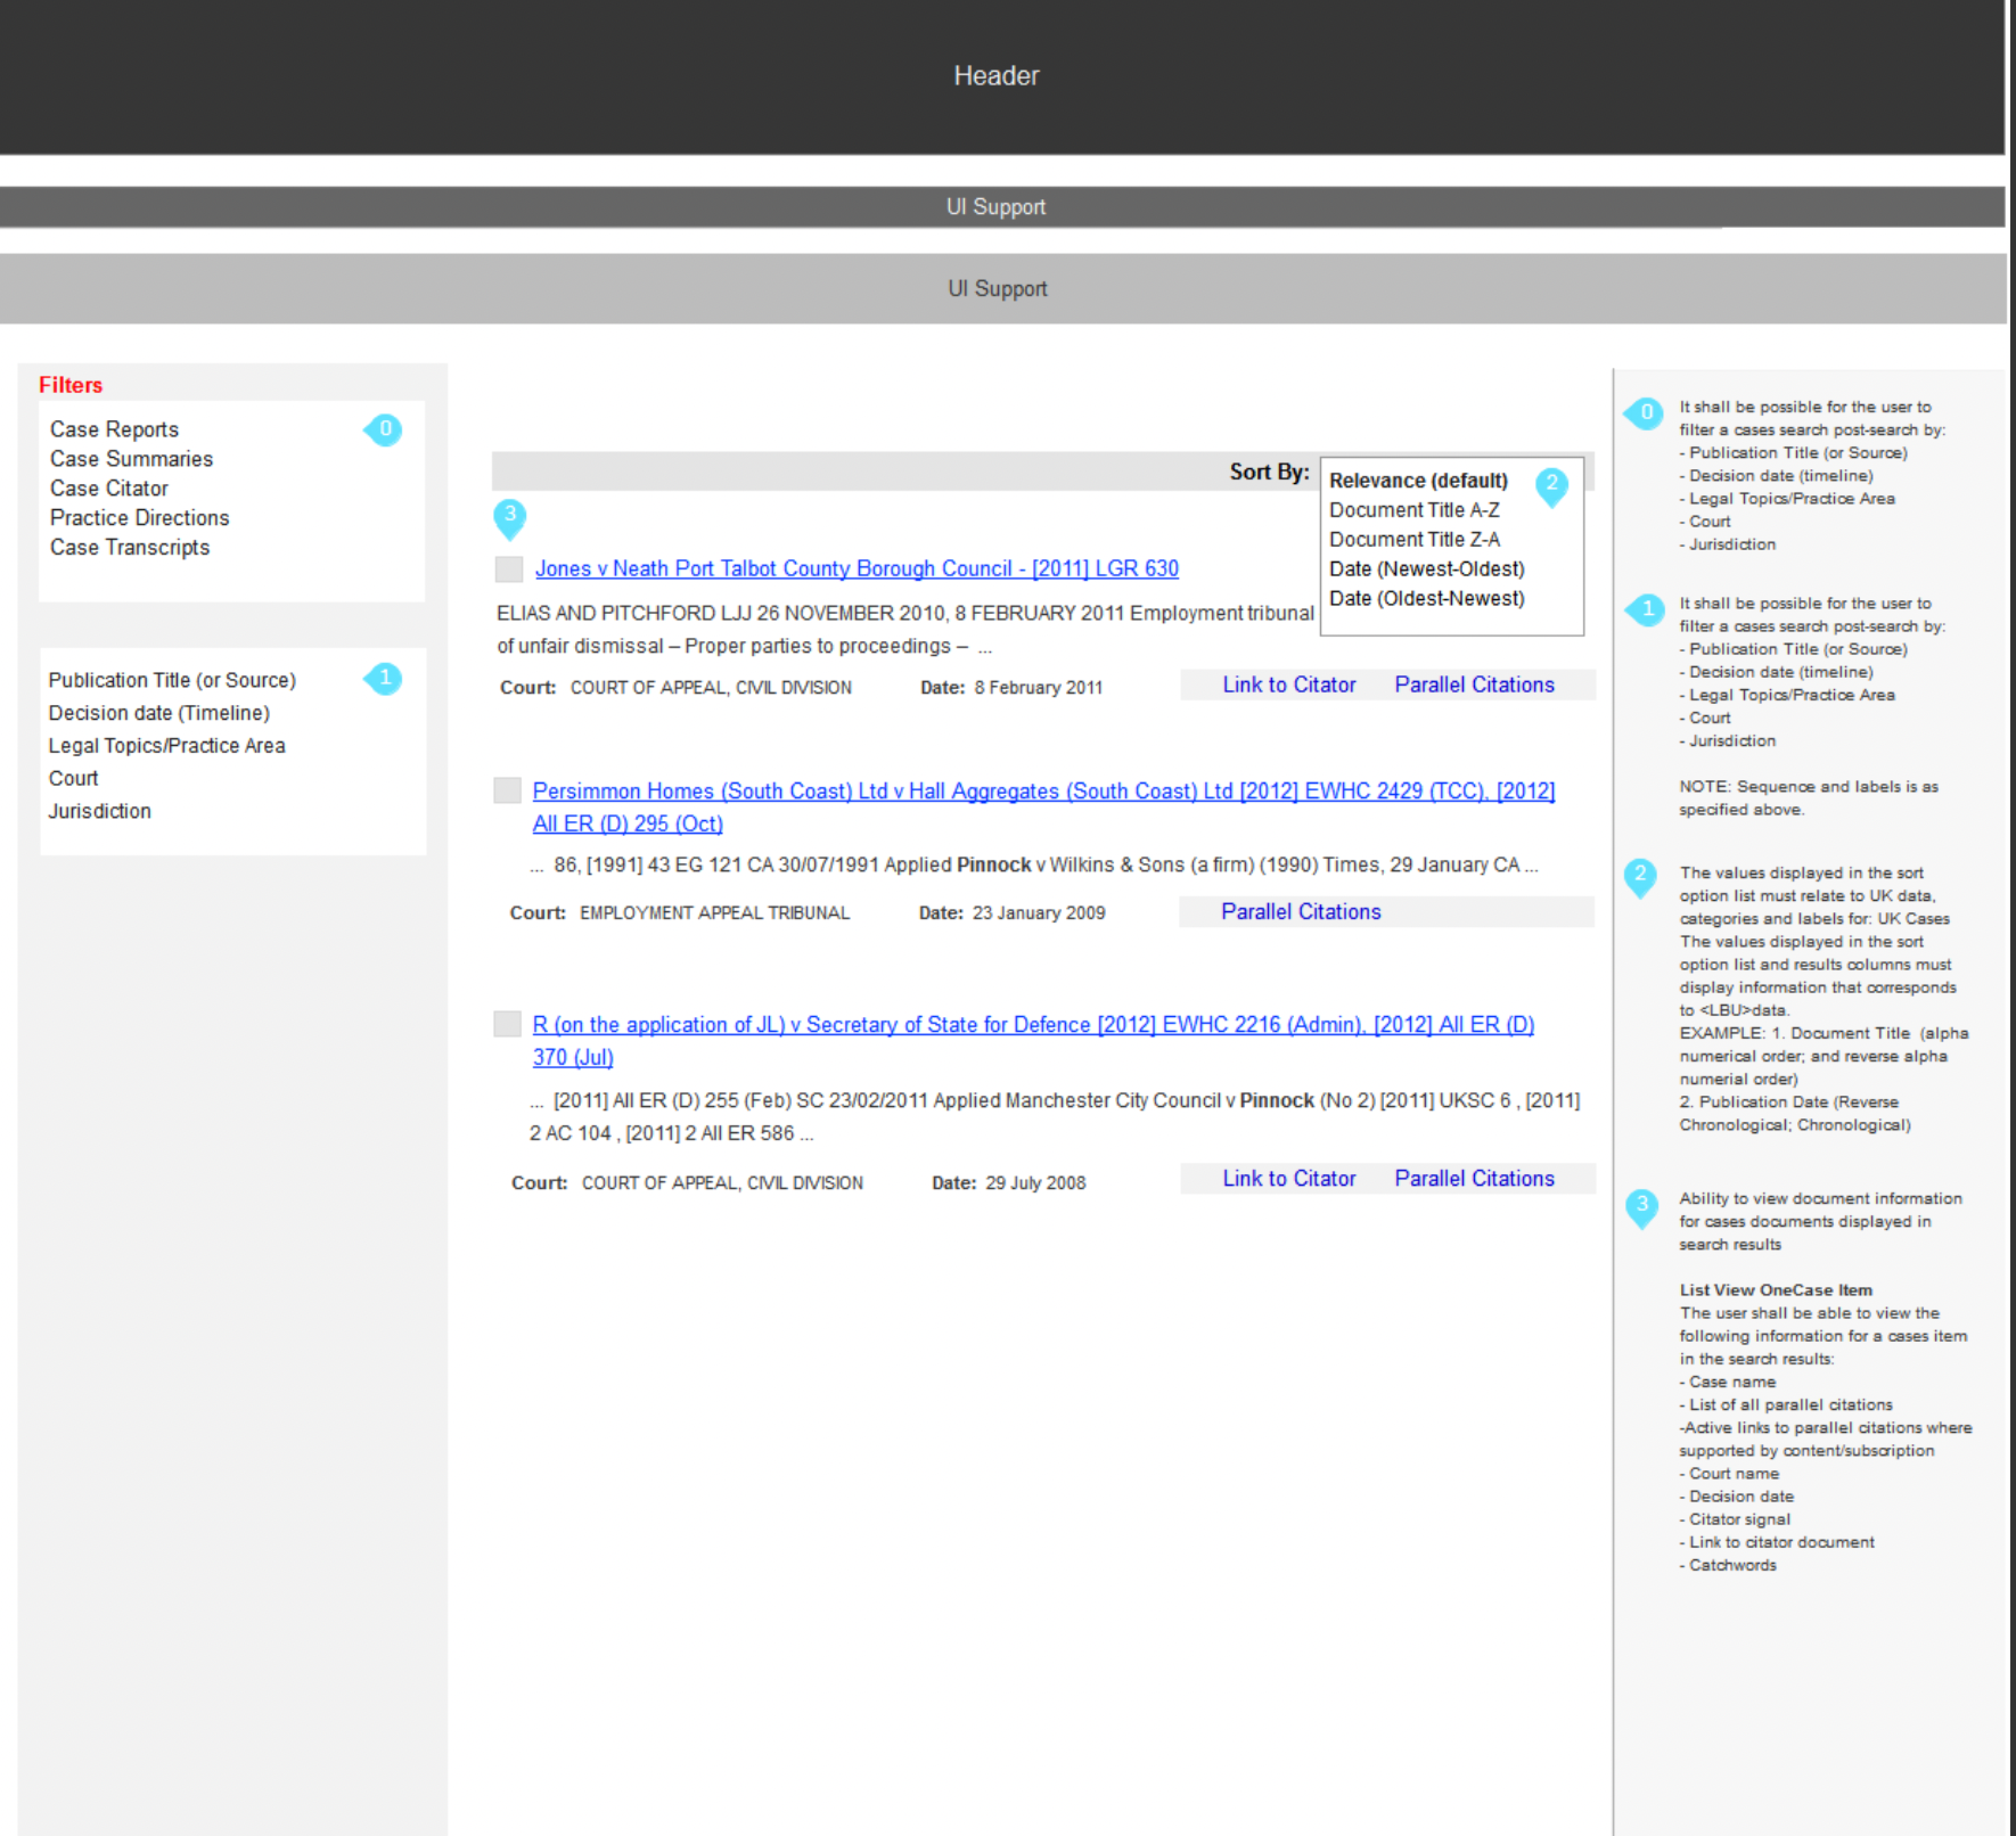Viewport: 2016px width, 1836px height.
Task: Filter by Case Reports
Action: [114, 430]
